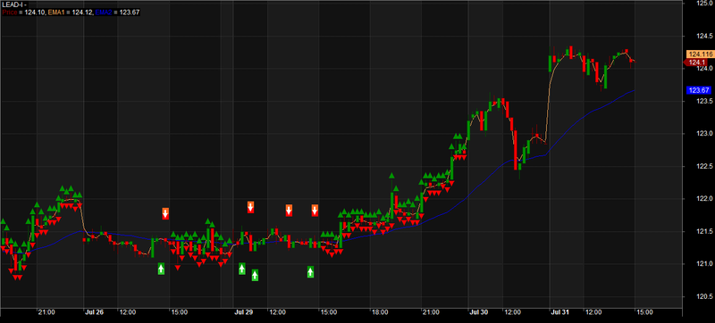Select sell arrow just before Jul 29 15:00
The height and width of the screenshot is (323, 715).
[315, 211]
